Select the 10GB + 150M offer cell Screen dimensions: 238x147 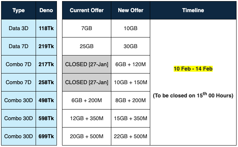click(x=130, y=82)
